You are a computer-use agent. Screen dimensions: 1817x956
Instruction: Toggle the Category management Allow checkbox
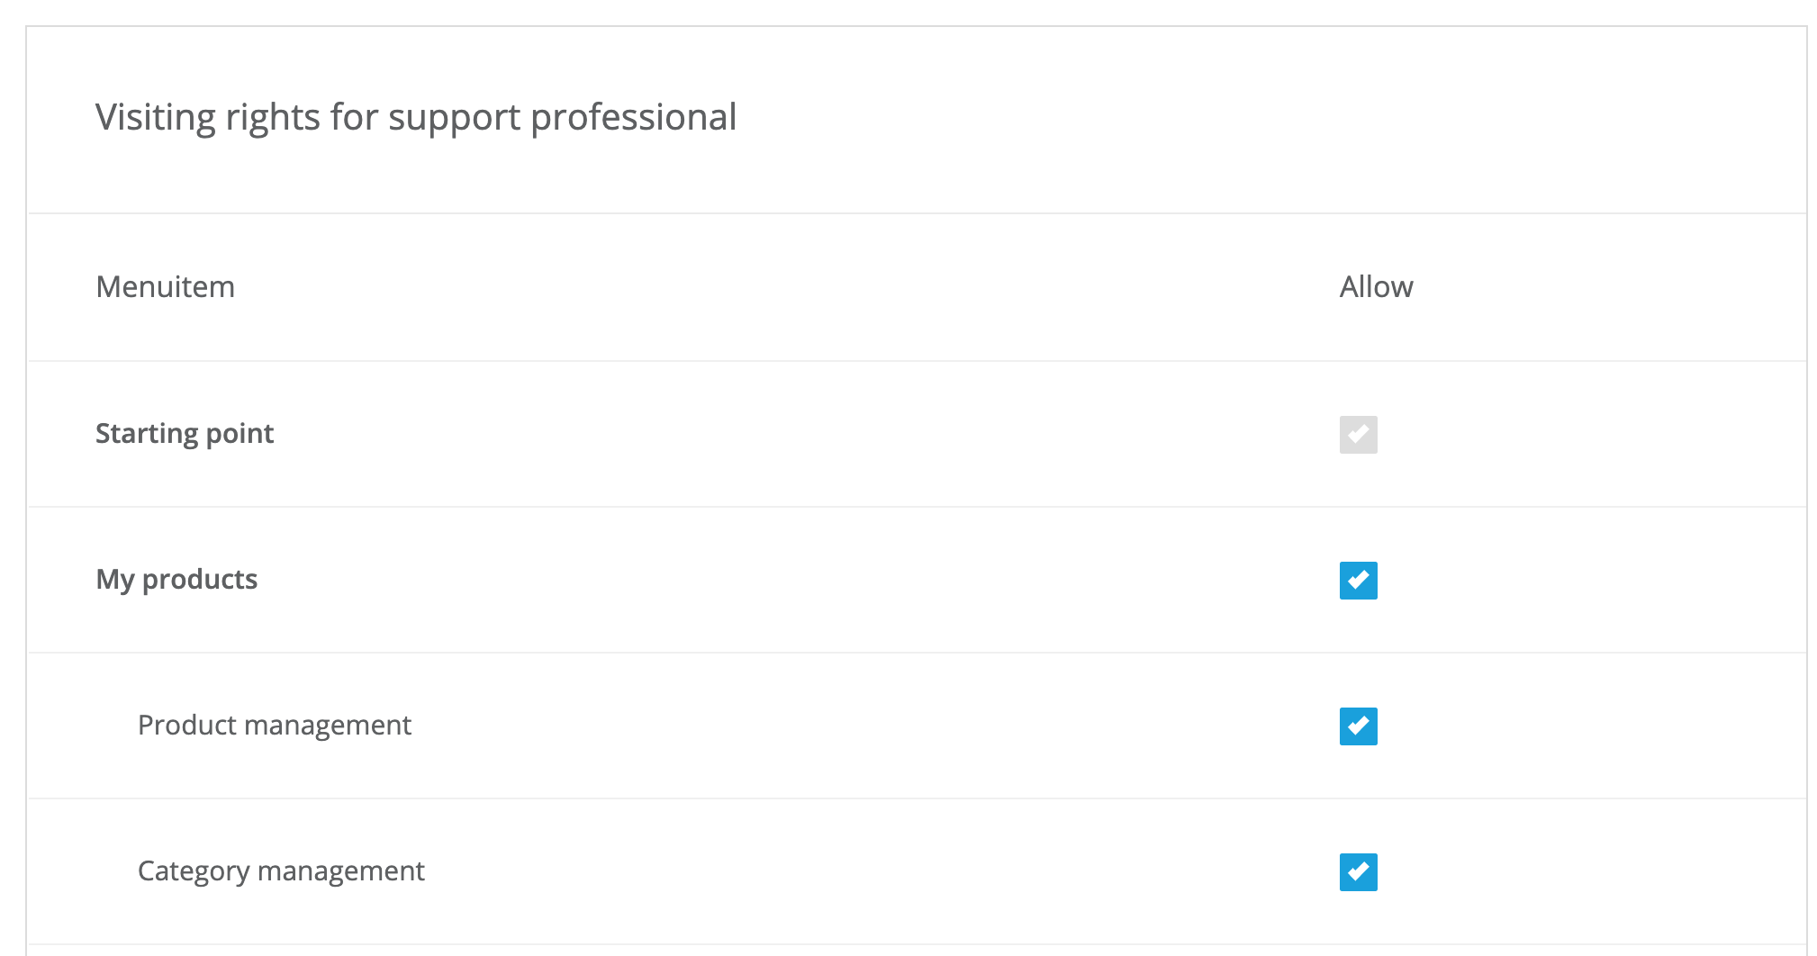pos(1358,872)
